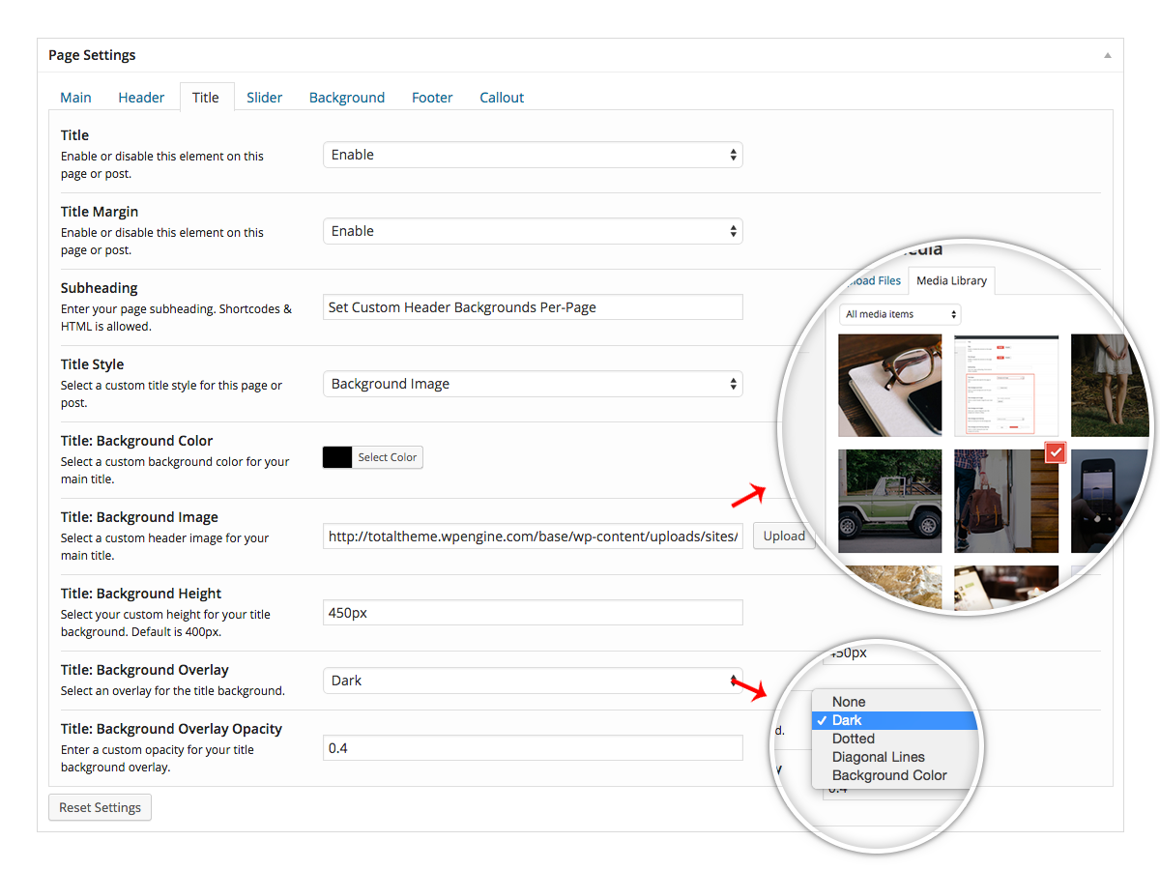Choose the Diagonal Lines overlay option

pyautogui.click(x=879, y=757)
